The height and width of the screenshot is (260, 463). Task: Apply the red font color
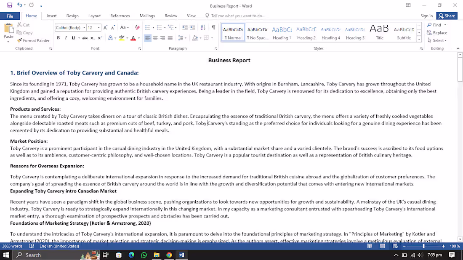tap(133, 38)
